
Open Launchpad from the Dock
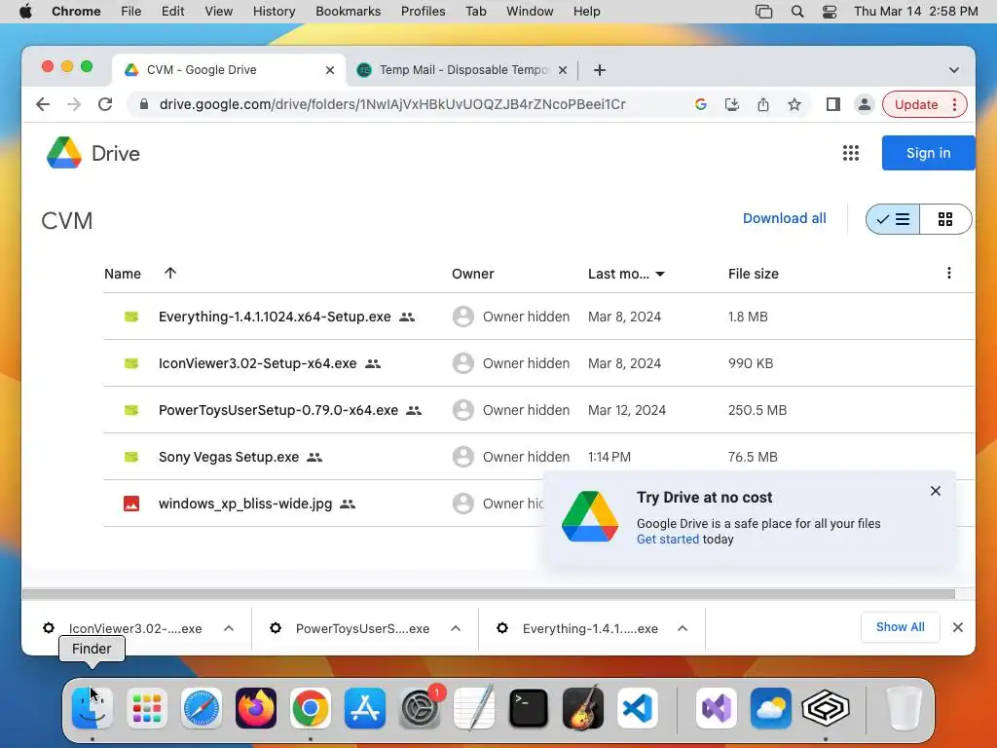point(147,707)
